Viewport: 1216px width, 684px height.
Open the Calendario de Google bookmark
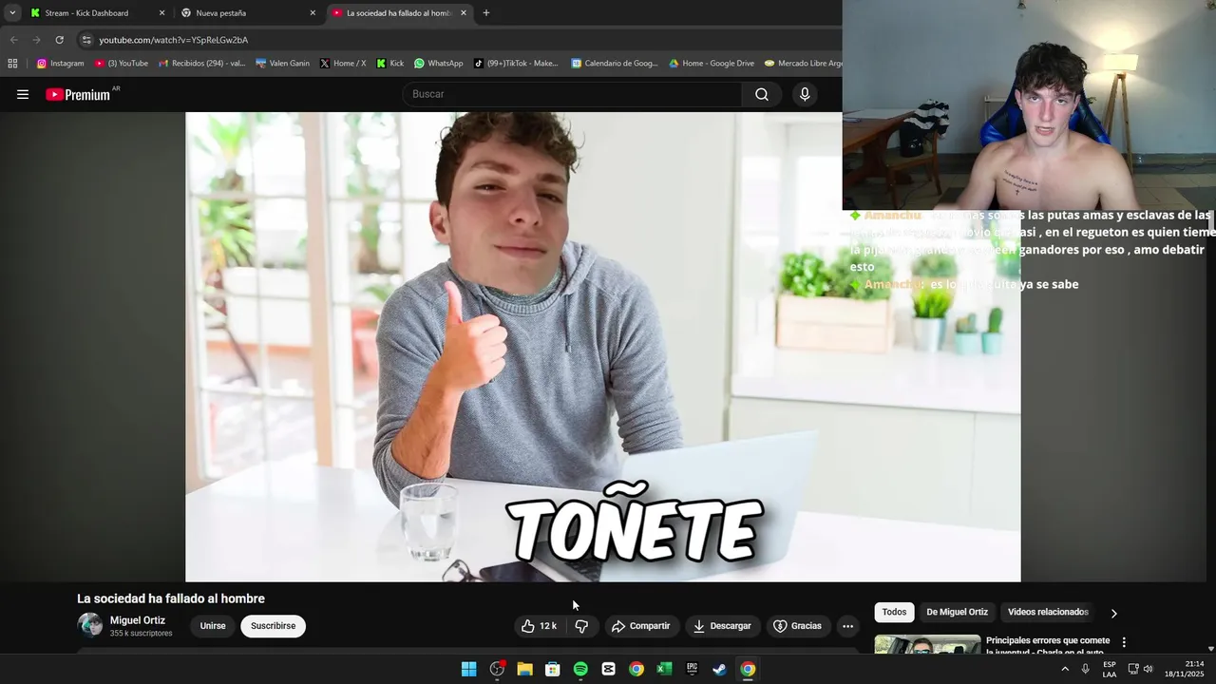615,64
